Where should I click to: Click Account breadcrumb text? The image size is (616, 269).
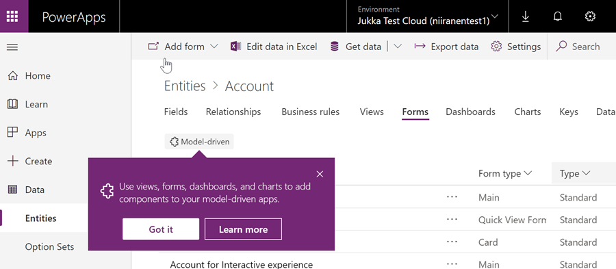[x=249, y=86]
